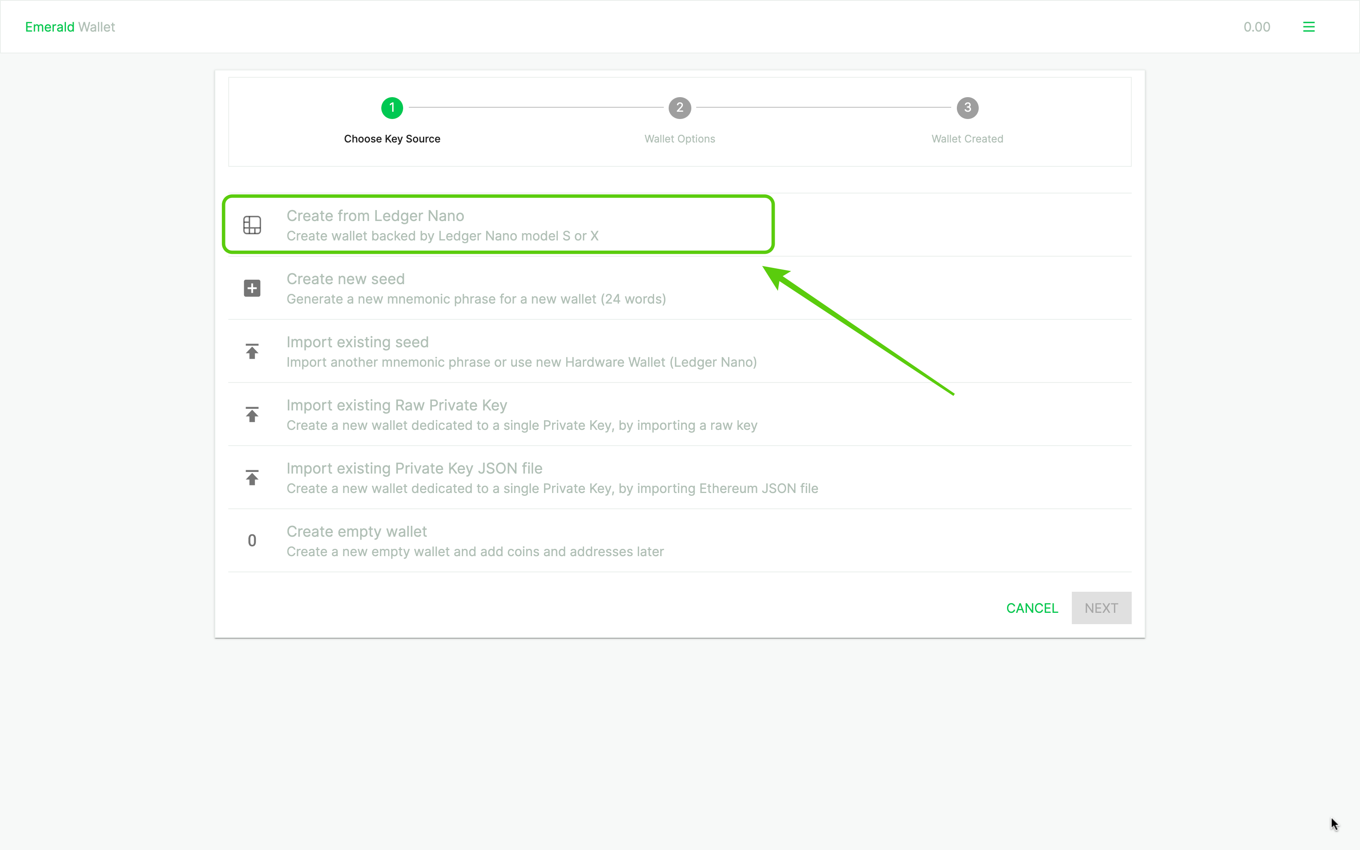
Task: Choose Import existing Private Key JSON file
Action: click(x=414, y=468)
